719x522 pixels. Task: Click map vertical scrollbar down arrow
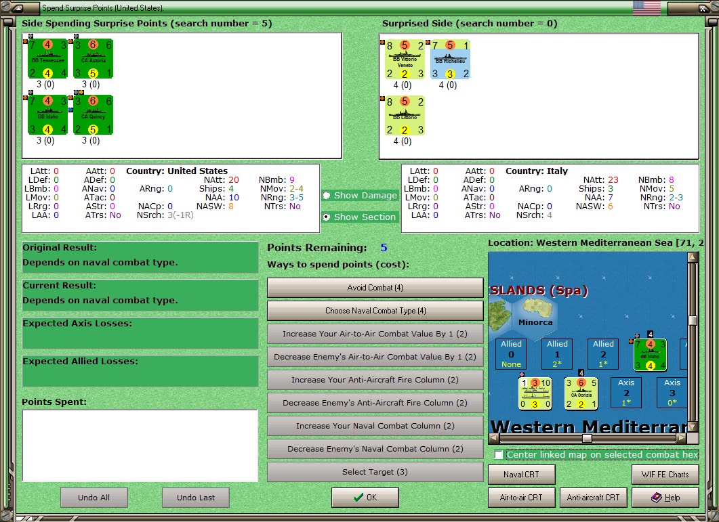pos(693,427)
